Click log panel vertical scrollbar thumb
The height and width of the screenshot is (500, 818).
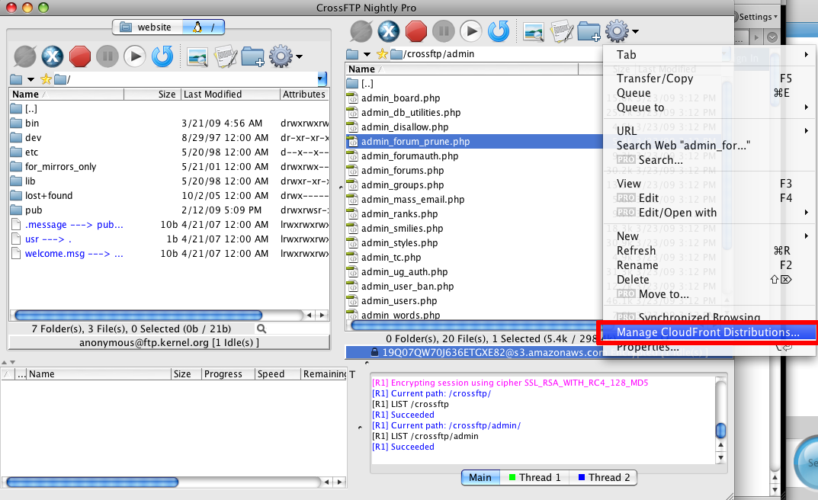[x=721, y=431]
